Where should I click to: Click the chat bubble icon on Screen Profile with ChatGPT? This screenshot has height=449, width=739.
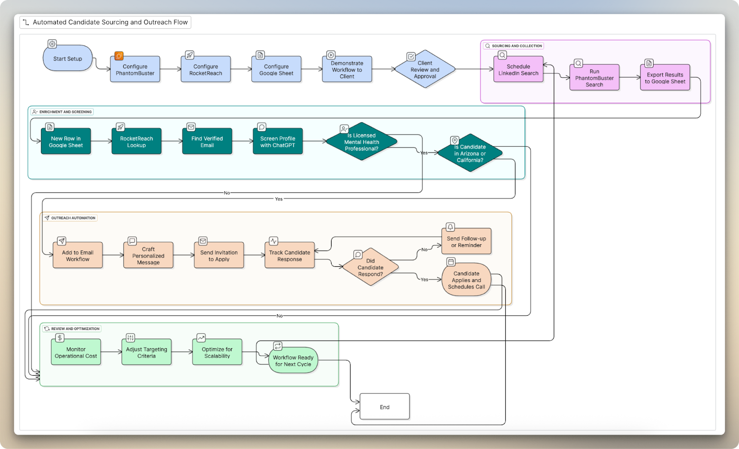pyautogui.click(x=261, y=127)
